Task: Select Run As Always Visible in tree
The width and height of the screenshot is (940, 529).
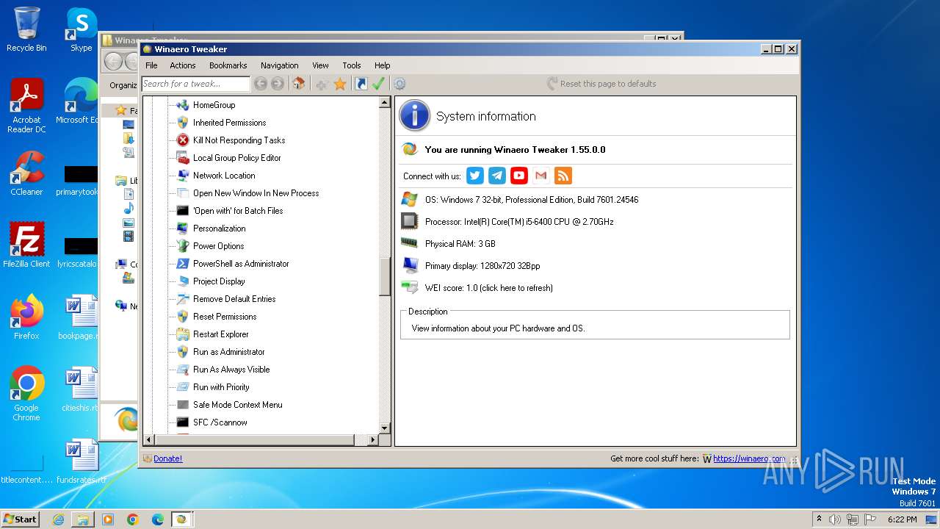Action: coord(231,370)
